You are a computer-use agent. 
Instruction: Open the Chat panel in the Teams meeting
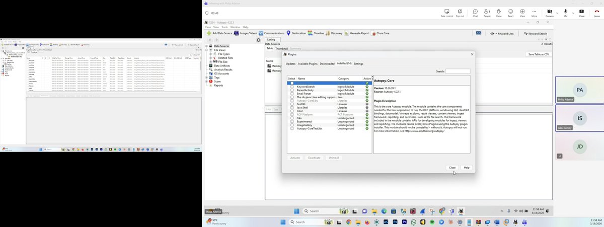[x=475, y=13]
